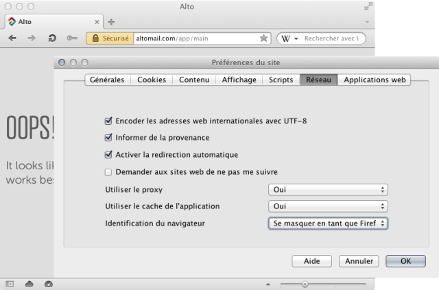The height and width of the screenshot is (290, 439).
Task: Open the search engine dropdown arrow
Action: (296, 38)
